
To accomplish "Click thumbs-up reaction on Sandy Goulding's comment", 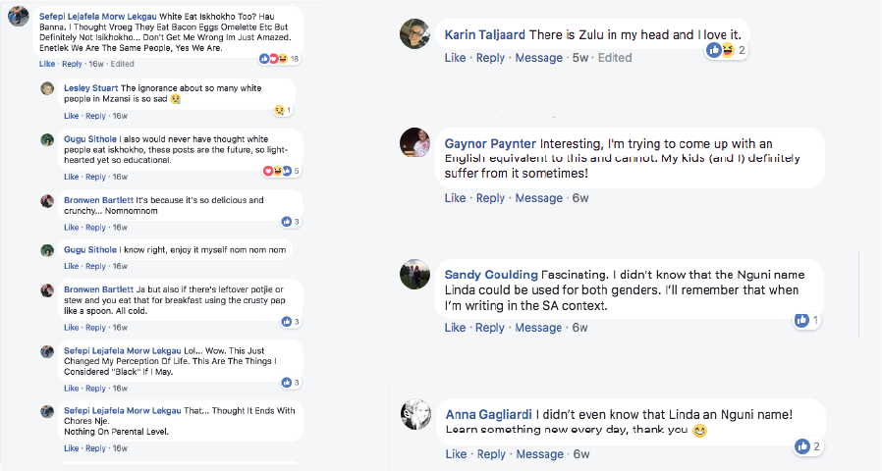I will click(x=801, y=320).
